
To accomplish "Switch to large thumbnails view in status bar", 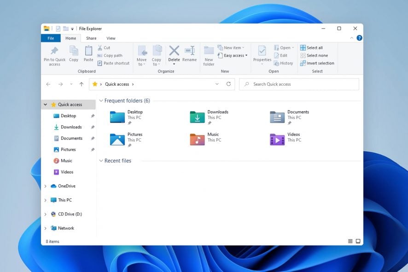I will point(357,241).
